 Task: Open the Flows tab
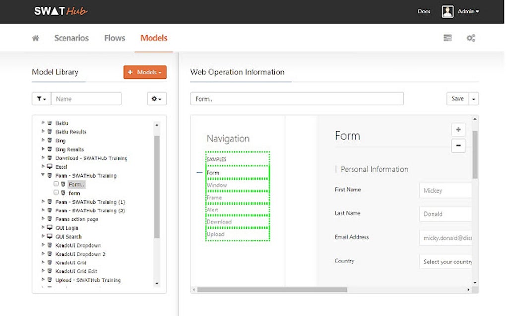[x=114, y=38]
